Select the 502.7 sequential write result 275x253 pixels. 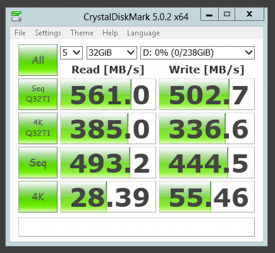(207, 94)
